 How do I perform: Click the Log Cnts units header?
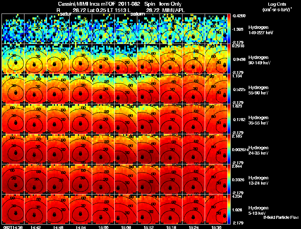click(277, 7)
